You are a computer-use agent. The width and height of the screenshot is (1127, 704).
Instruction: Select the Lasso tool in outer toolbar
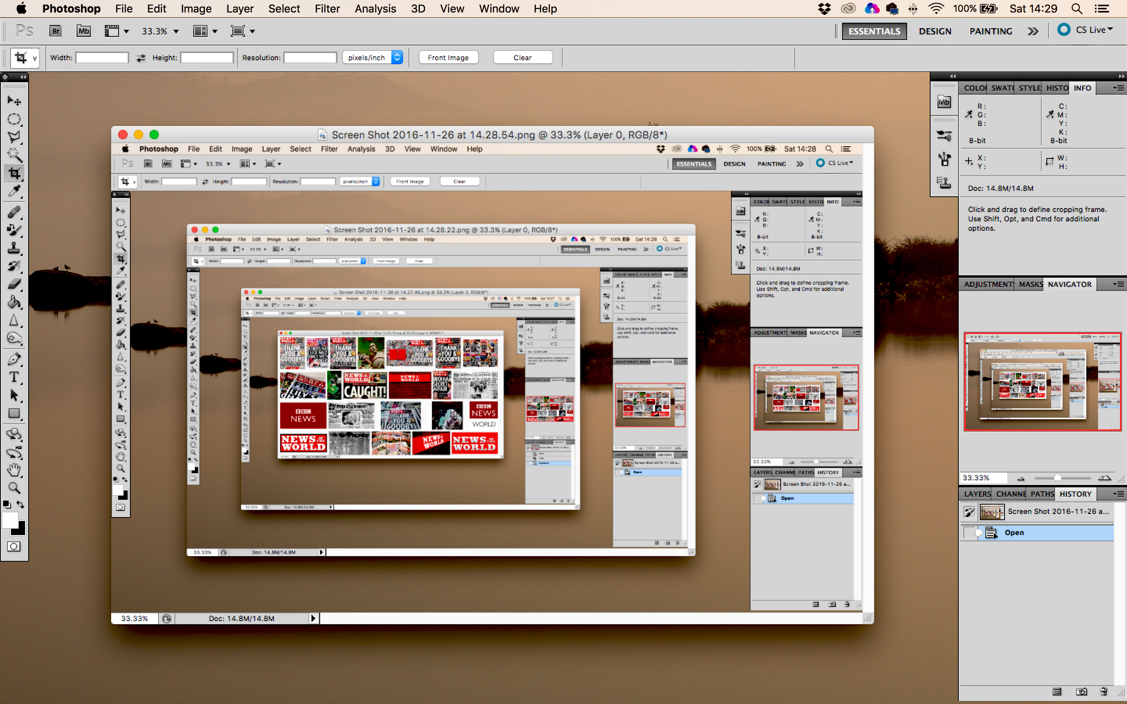(x=14, y=136)
